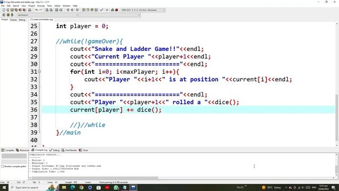This screenshot has height=191, width=339.
Task: Open Microsoft Edge from the taskbar
Action: click(73, 187)
